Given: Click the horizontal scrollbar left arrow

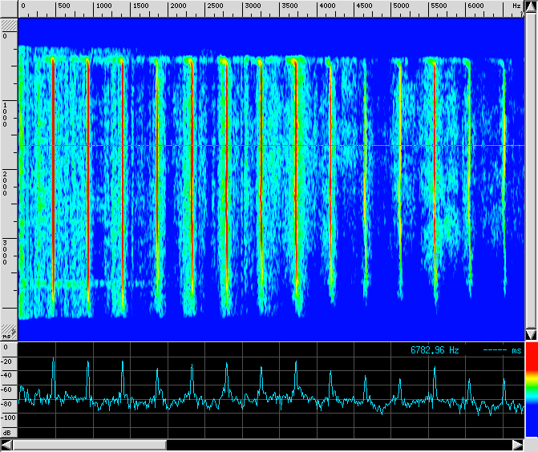Looking at the screenshot, I should pos(6,445).
